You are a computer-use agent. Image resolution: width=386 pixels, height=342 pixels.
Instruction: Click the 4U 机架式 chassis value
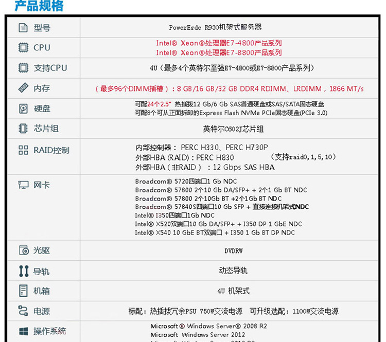point(233,291)
